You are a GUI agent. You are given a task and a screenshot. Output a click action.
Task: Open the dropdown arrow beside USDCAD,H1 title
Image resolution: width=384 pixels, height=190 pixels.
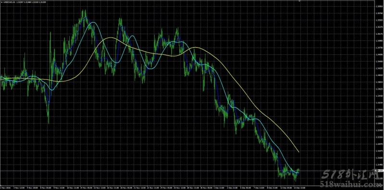pyautogui.click(x=2, y=2)
